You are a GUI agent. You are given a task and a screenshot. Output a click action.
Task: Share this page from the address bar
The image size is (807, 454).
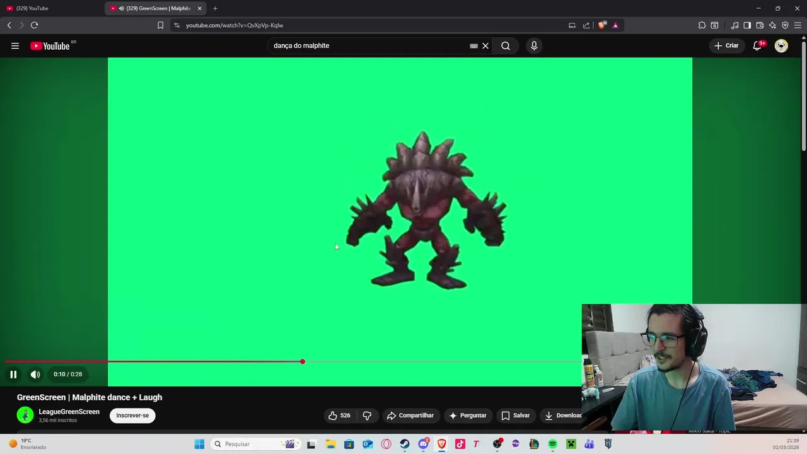tap(586, 25)
